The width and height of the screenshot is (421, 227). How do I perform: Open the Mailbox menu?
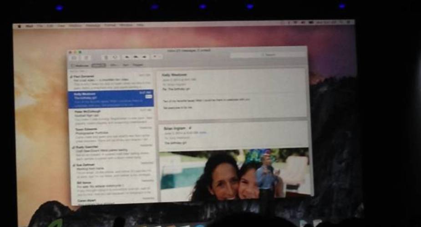[75, 26]
